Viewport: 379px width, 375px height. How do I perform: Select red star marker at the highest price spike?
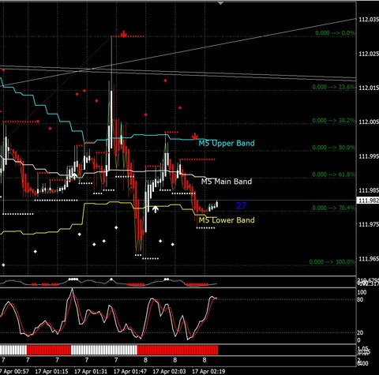pyautogui.click(x=124, y=35)
